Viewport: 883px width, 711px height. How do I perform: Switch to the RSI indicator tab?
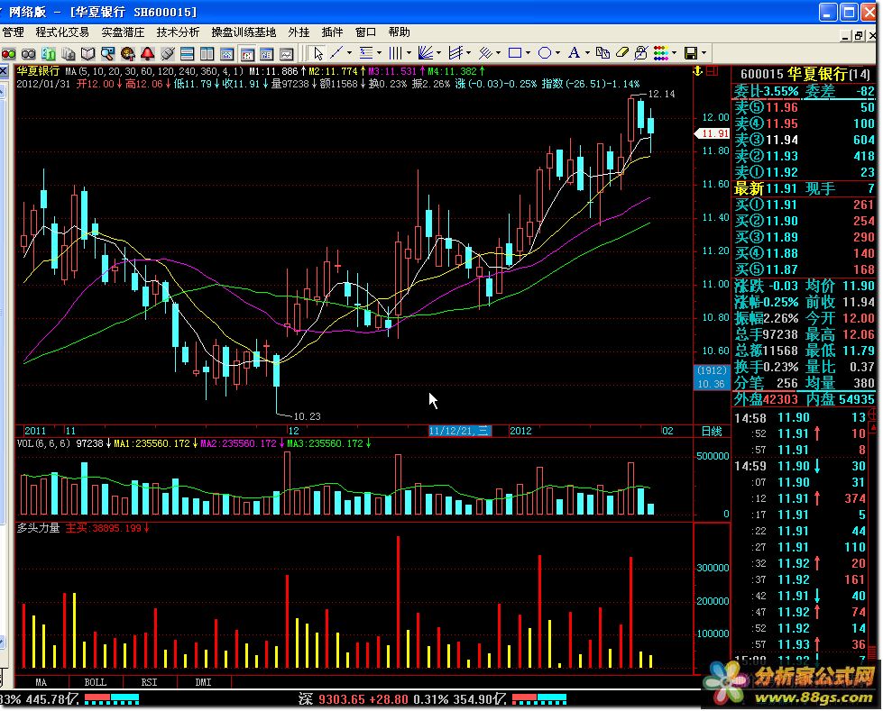[x=149, y=682]
